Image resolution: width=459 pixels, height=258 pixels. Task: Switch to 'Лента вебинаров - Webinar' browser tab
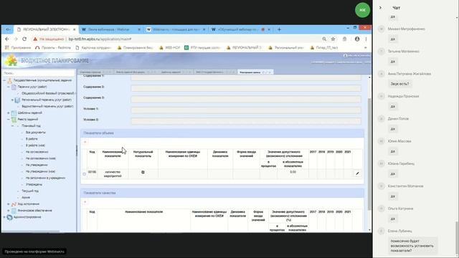pos(108,29)
